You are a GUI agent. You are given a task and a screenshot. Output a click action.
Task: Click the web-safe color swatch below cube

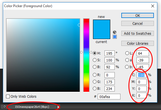115,37
